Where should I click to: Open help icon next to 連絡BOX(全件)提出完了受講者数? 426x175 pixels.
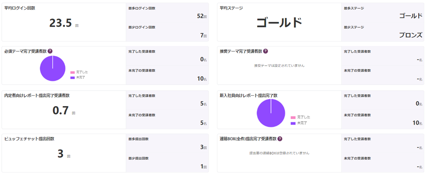pos(280,139)
